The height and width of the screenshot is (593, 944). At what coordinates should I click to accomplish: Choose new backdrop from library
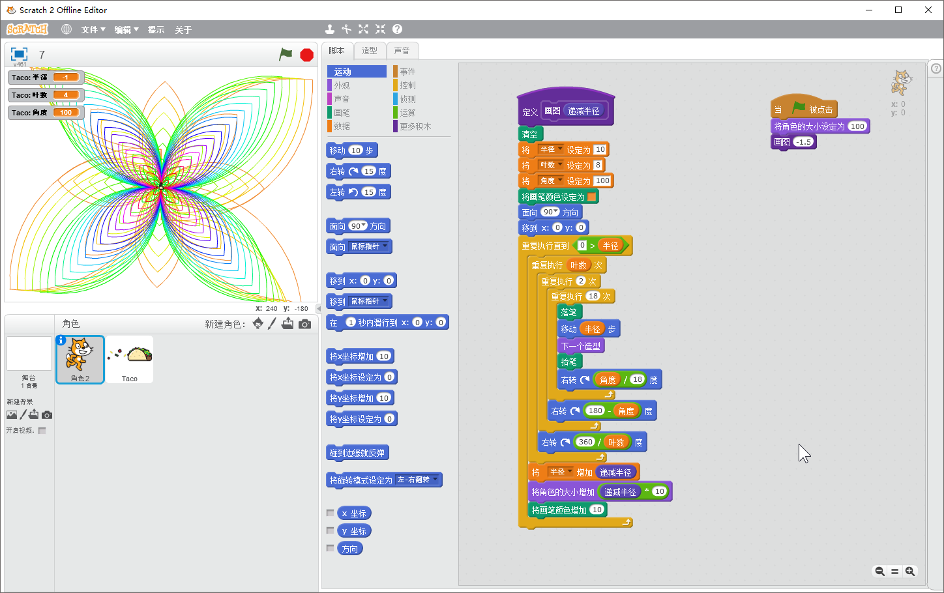point(12,414)
